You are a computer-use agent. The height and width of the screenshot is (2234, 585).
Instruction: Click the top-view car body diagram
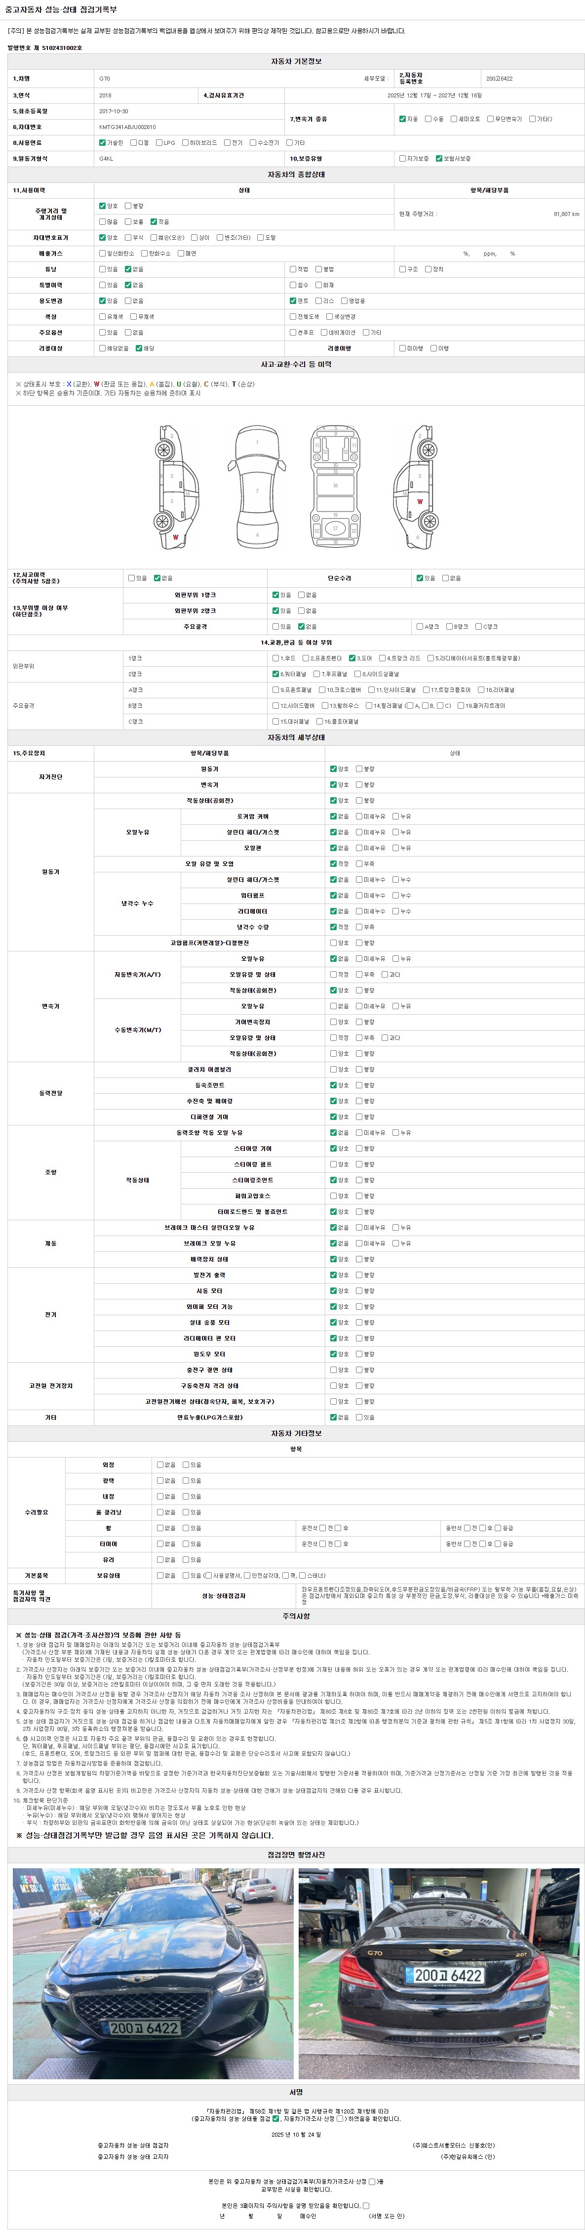click(257, 486)
